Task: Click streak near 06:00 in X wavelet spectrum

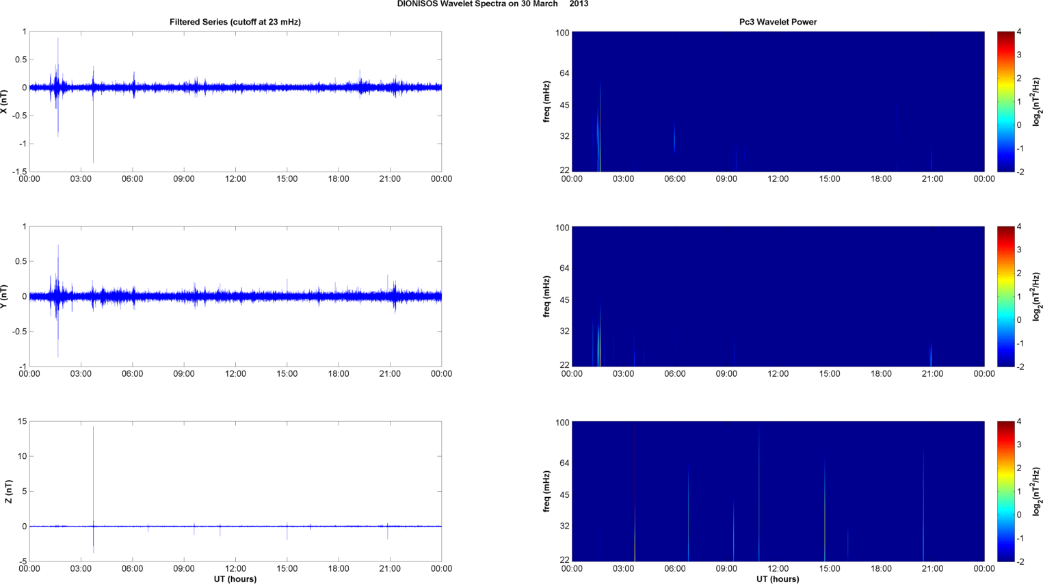Action: click(674, 138)
